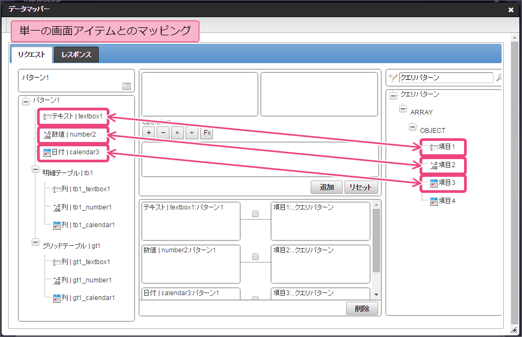Click the クエリパターン search input field

tap(445, 78)
